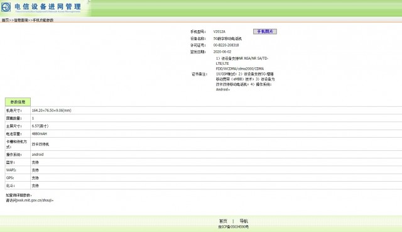The width and height of the screenshot is (402, 232).
Task: Open 信息查询 in the breadcrumb
Action: pos(21,20)
